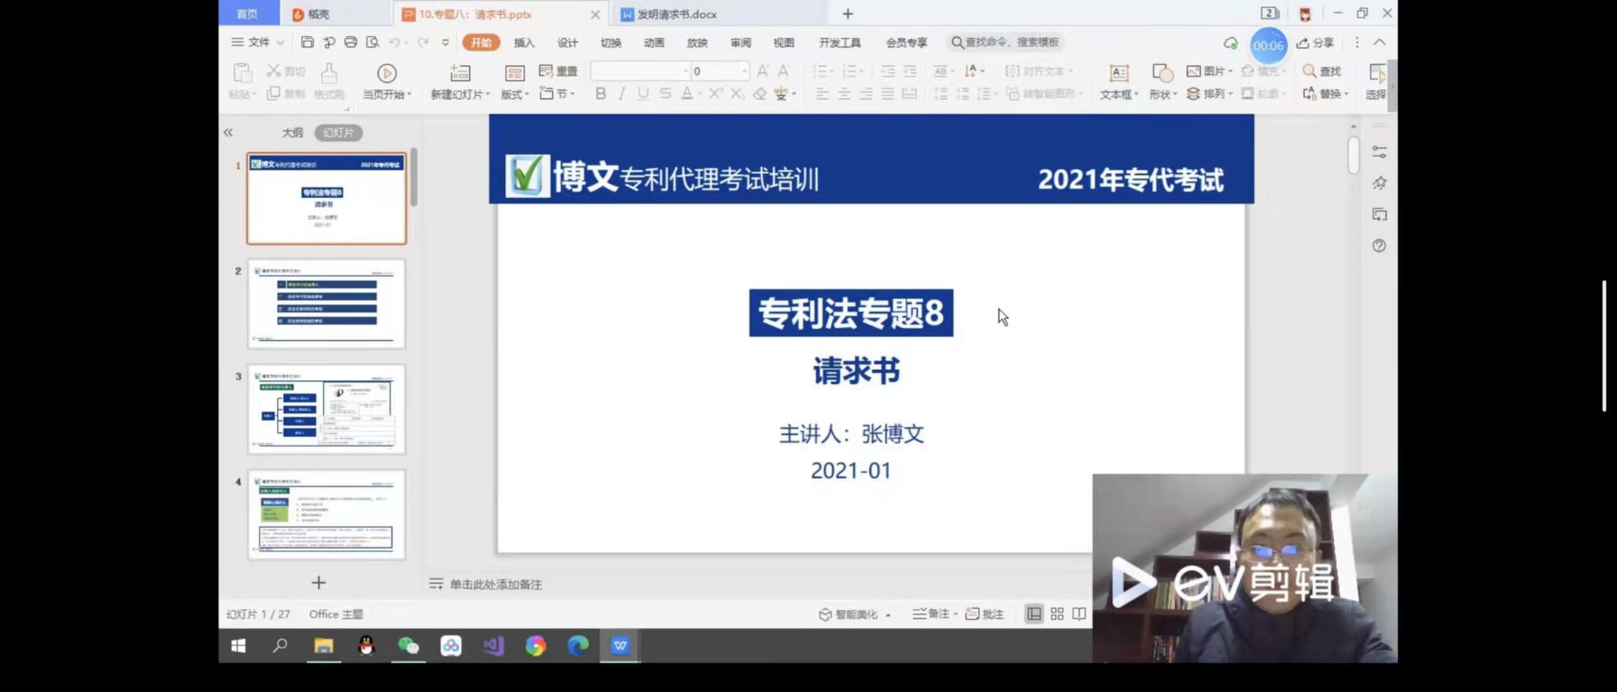Click 单击此处添加备注 notes area
The width and height of the screenshot is (1617, 692).
pyautogui.click(x=496, y=584)
